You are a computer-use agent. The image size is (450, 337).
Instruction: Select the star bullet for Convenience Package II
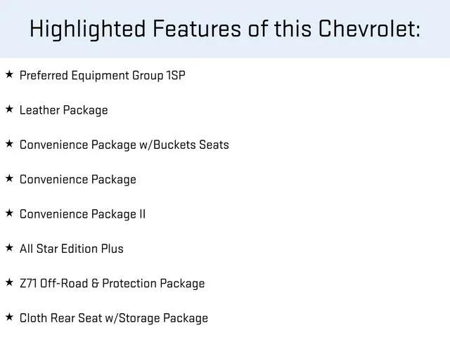pyautogui.click(x=9, y=213)
